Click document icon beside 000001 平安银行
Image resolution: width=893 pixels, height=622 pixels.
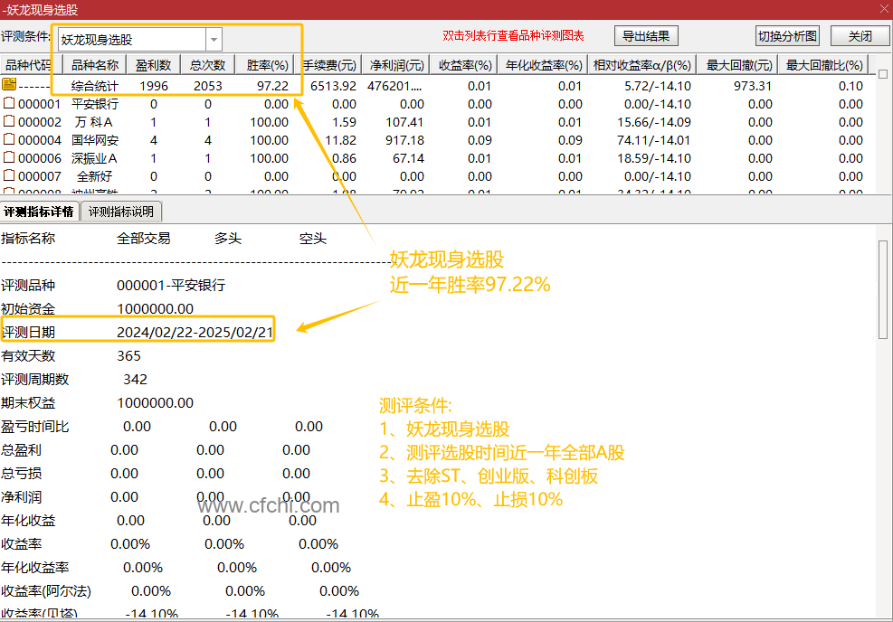pyautogui.click(x=8, y=103)
